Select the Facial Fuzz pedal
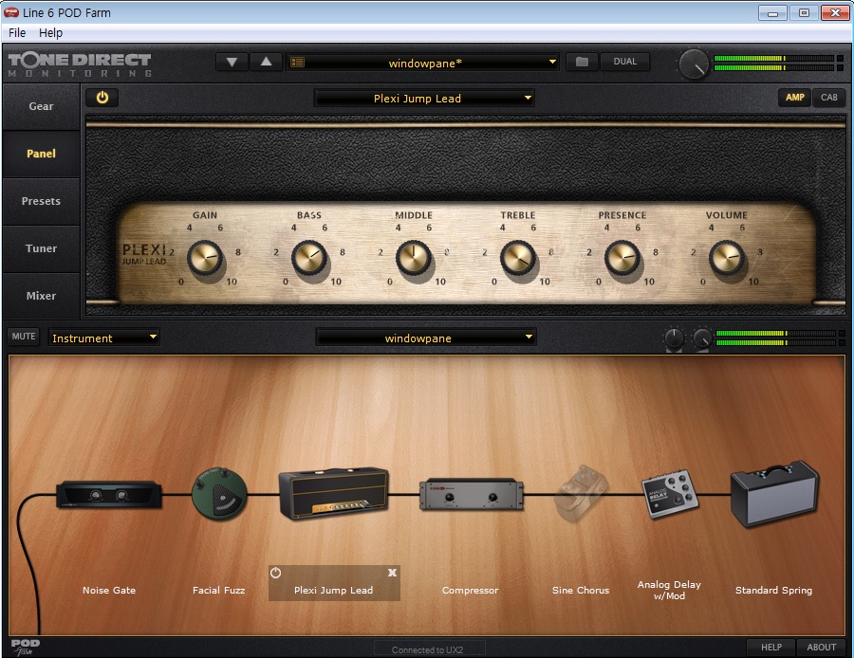This screenshot has height=658, width=854. pos(219,496)
